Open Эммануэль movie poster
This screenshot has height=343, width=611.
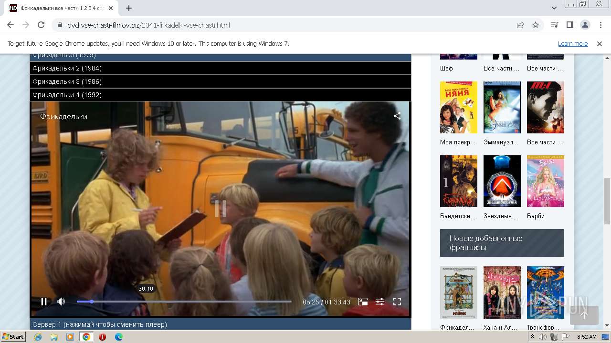pos(502,107)
